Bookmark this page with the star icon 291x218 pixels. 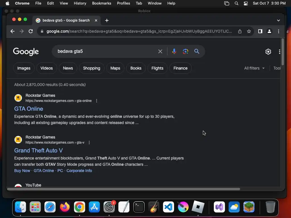[x=249, y=31]
